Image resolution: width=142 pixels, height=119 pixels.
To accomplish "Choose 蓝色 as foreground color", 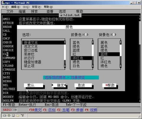I will coord(81,43).
